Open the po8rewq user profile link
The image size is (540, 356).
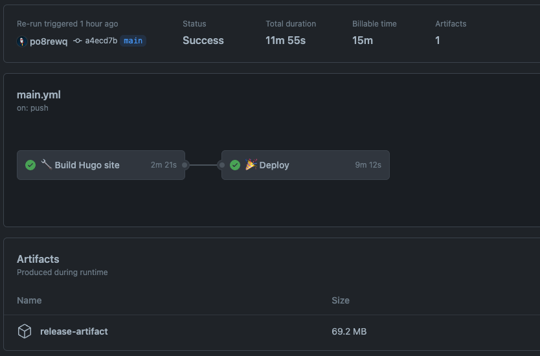pos(49,41)
